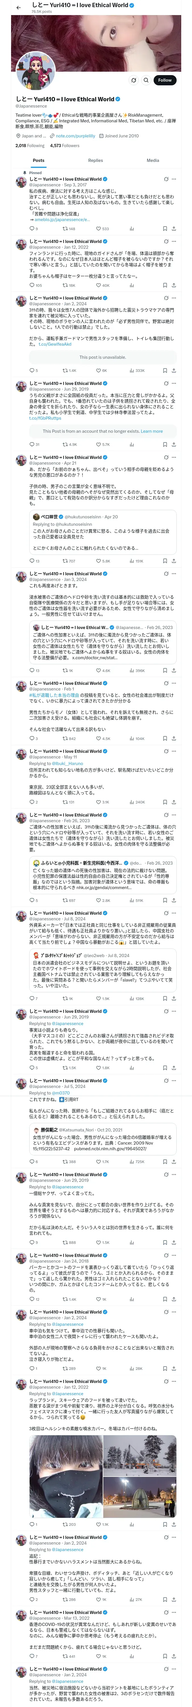Switch to the Media tab
The height and width of the screenshot is (1707, 192).
(153, 160)
